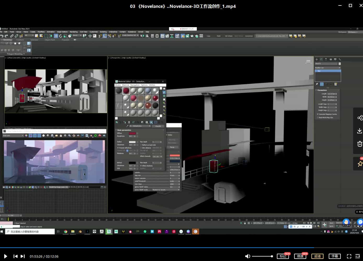Image resolution: width=363 pixels, height=261 pixels.
Task: Toggle the Affect shadows checkbox
Action: click(141, 166)
